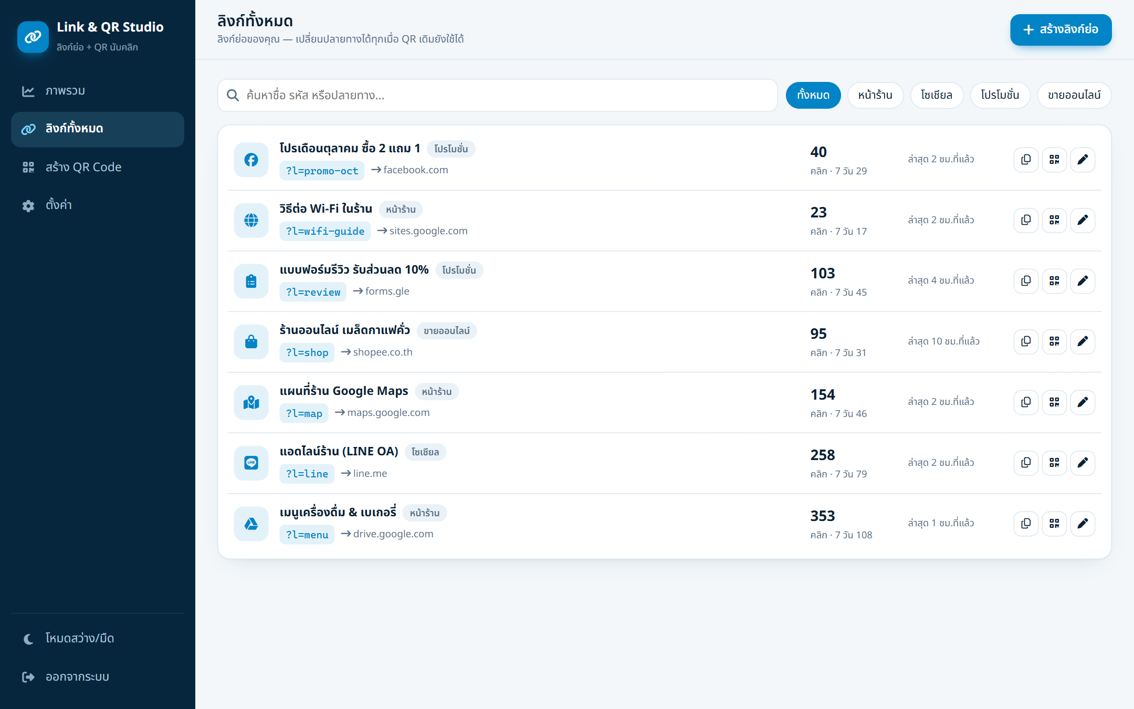Filter by ทั้งหมด chip
1134x709 pixels.
pyautogui.click(x=813, y=95)
